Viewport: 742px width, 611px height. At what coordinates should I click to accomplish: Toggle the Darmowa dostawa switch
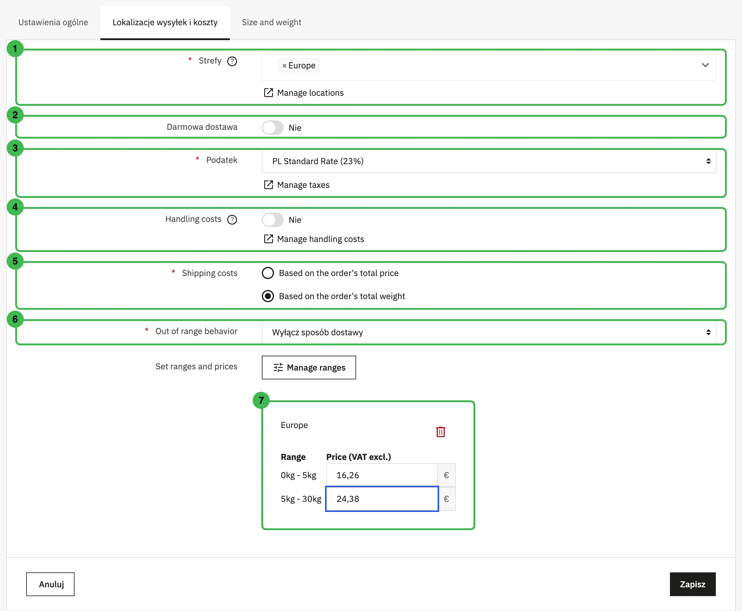click(x=272, y=127)
